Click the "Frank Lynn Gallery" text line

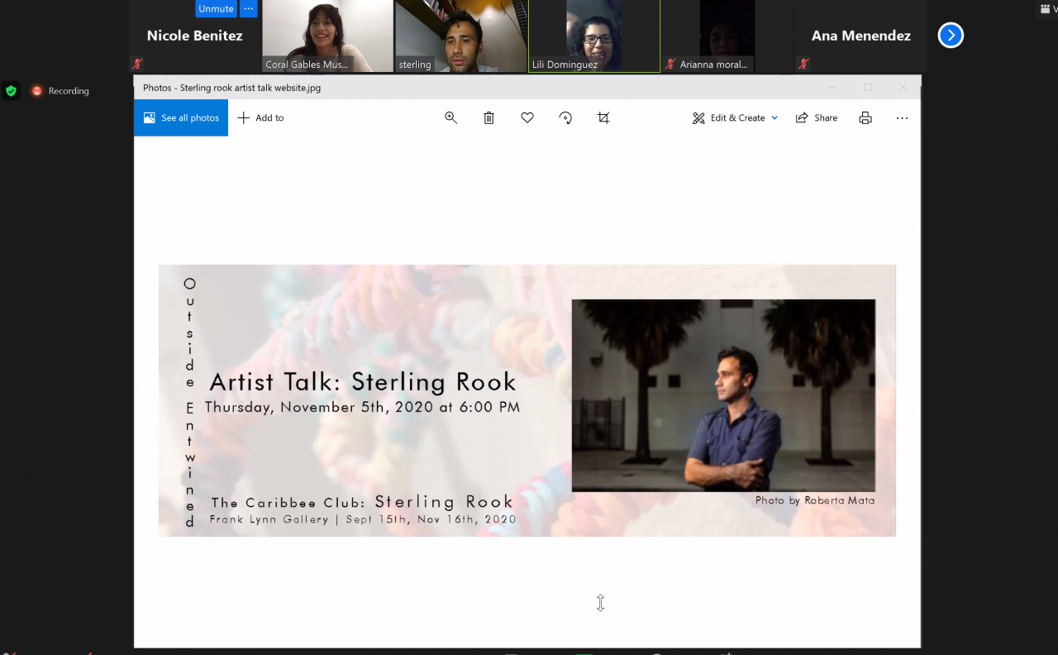click(363, 519)
